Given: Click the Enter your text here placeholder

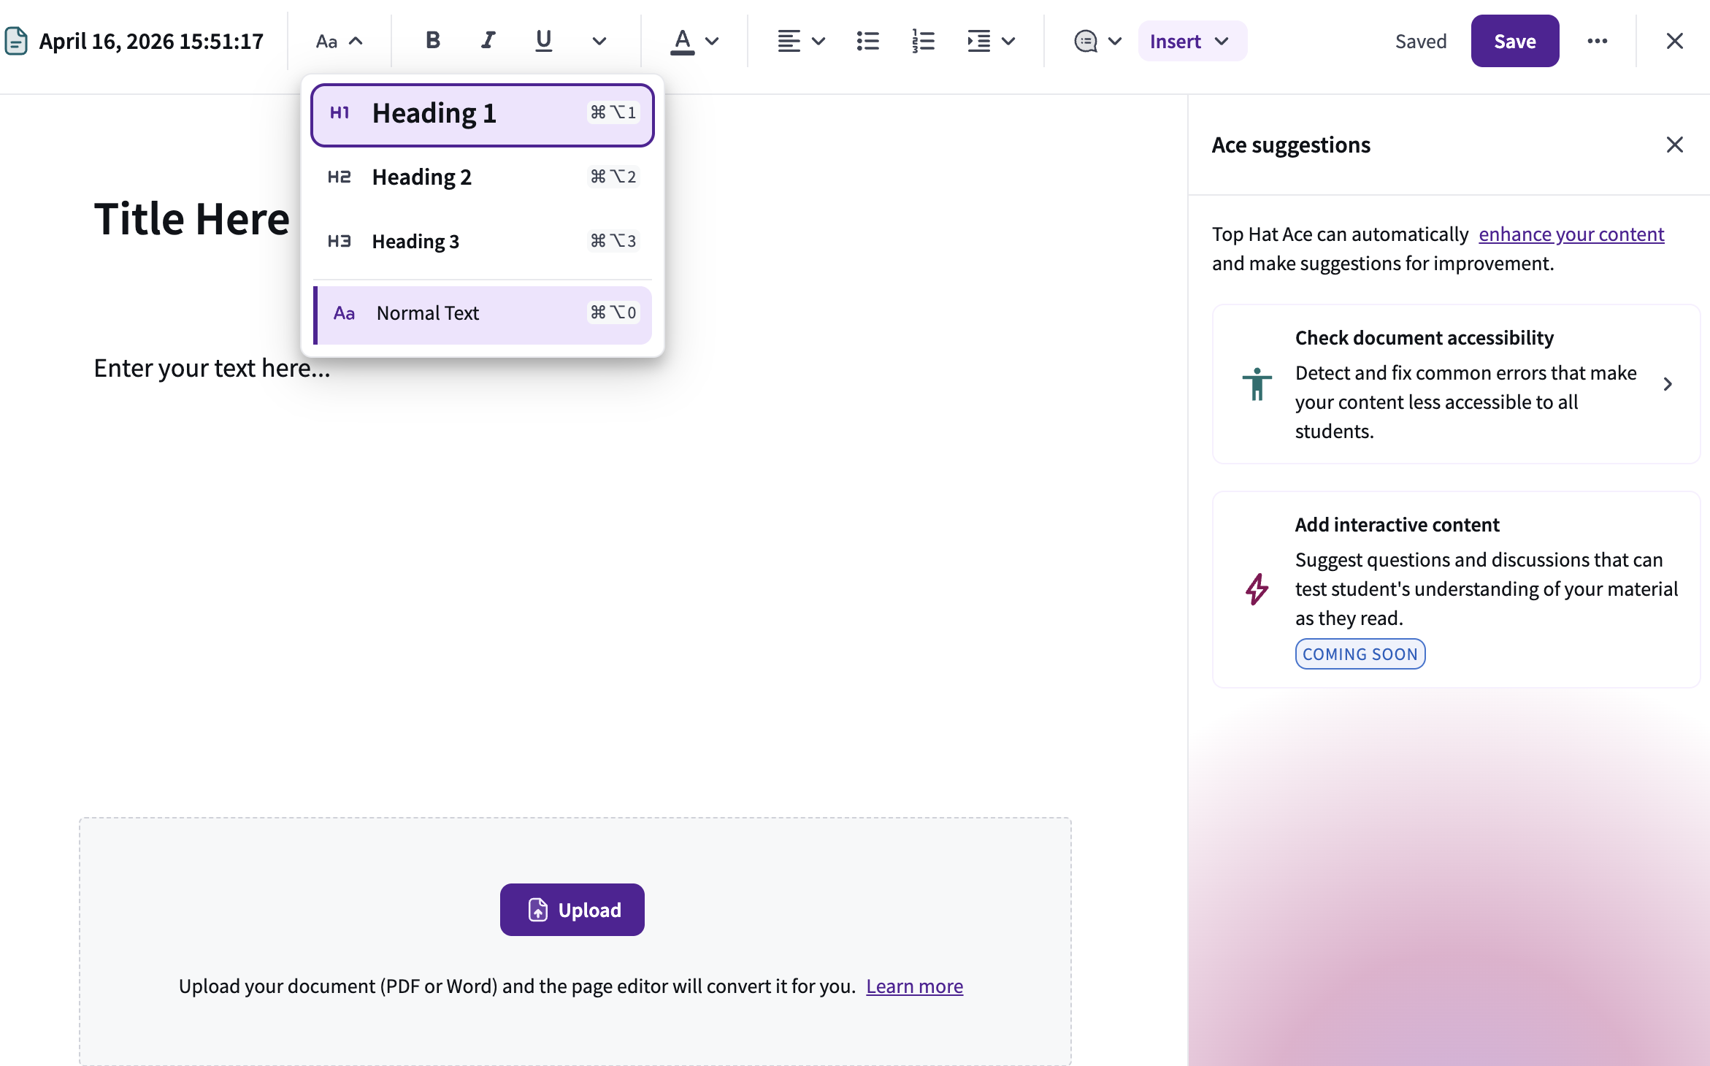Looking at the screenshot, I should 212,368.
